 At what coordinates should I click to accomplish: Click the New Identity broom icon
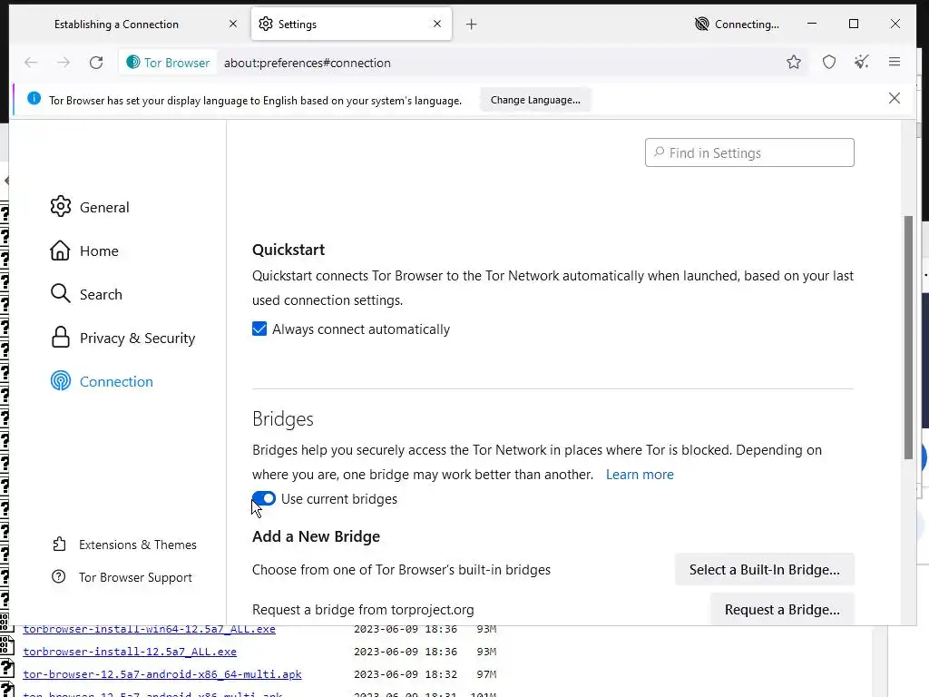pyautogui.click(x=861, y=63)
